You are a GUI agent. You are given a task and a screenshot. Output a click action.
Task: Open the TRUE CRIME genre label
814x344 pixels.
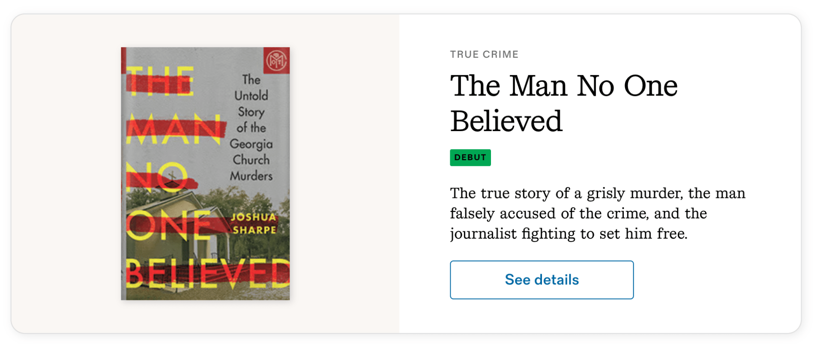(x=484, y=54)
